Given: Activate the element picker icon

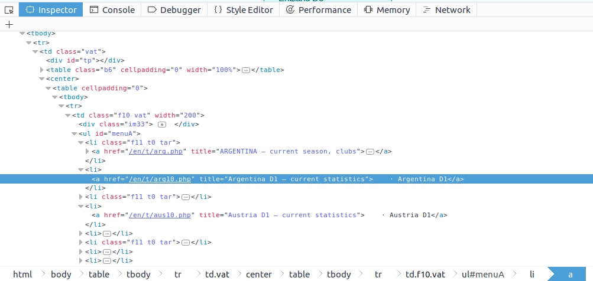Looking at the screenshot, I should point(9,10).
